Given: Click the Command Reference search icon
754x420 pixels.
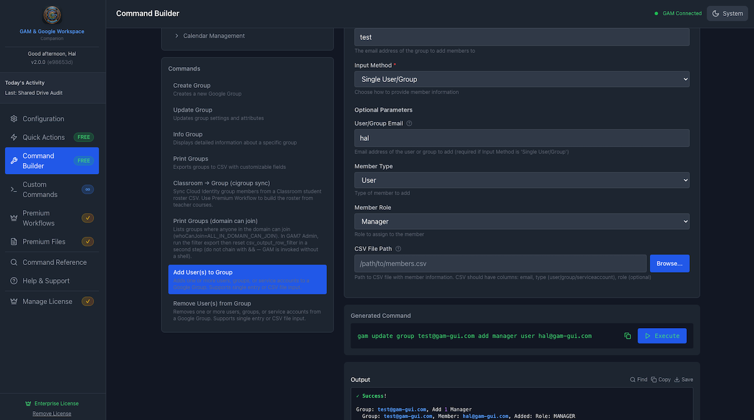Looking at the screenshot, I should [x=14, y=263].
